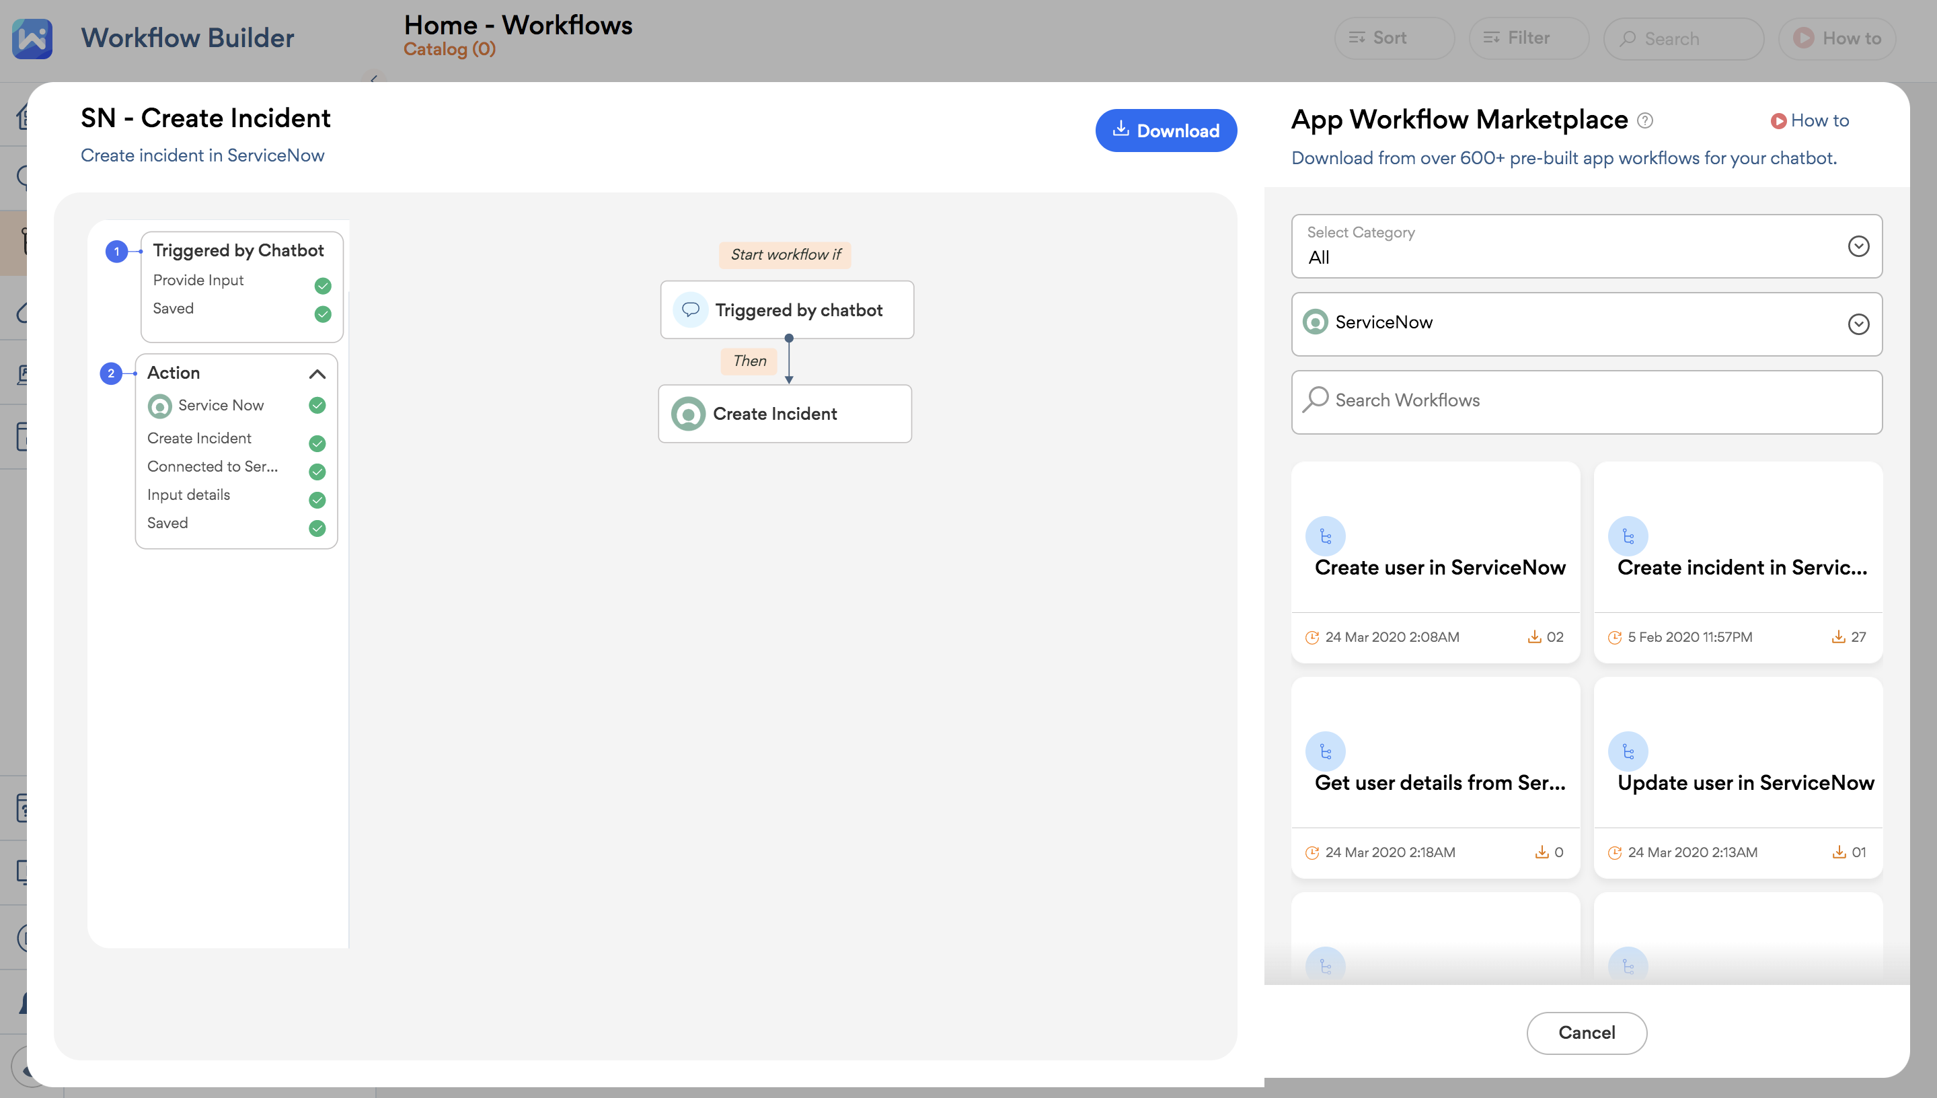Click green check beside Provide Input
The height and width of the screenshot is (1098, 1937).
point(323,286)
